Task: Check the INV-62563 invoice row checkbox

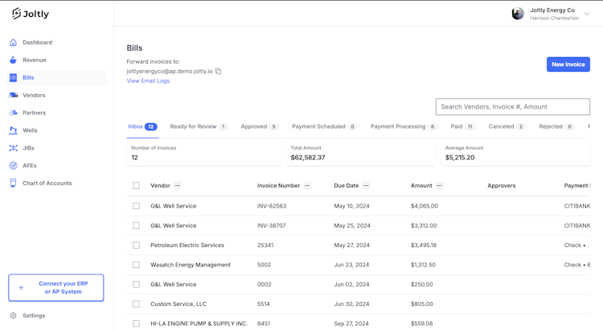Action: (136, 206)
